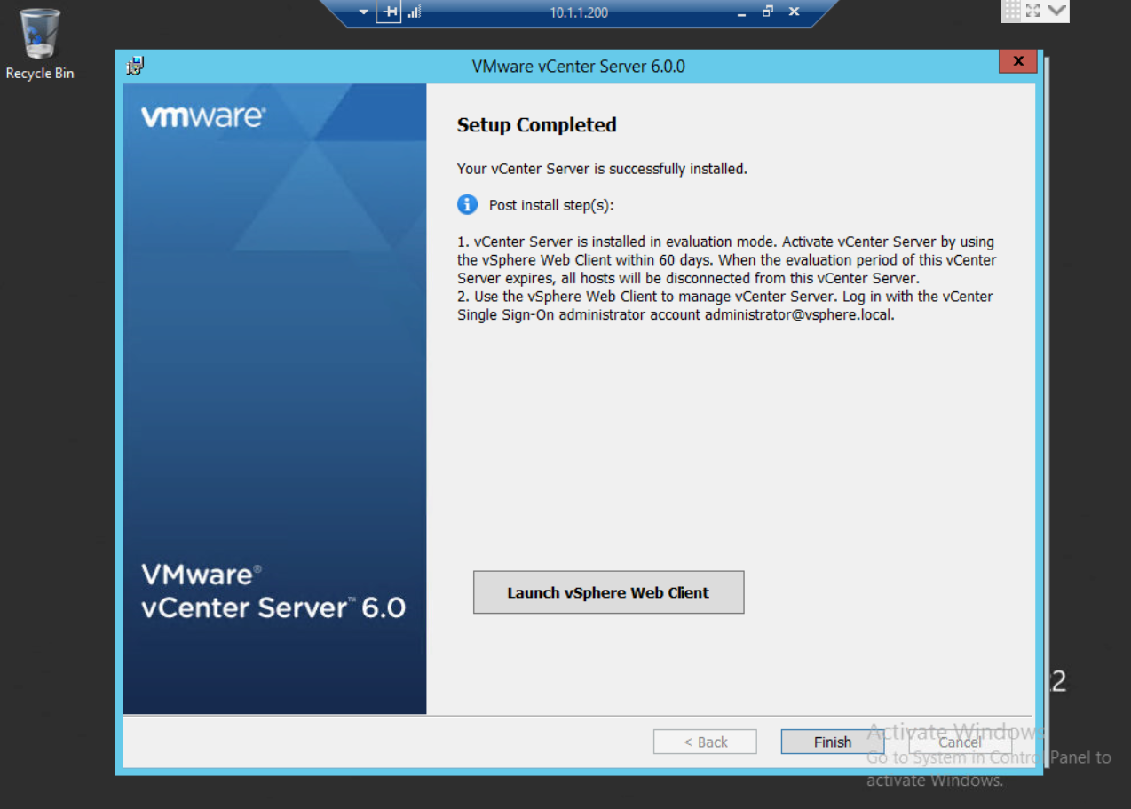The image size is (1131, 809).
Task: Go Back in the setup wizard
Action: point(706,742)
